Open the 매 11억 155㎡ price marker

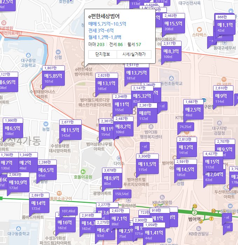click(122, 104)
